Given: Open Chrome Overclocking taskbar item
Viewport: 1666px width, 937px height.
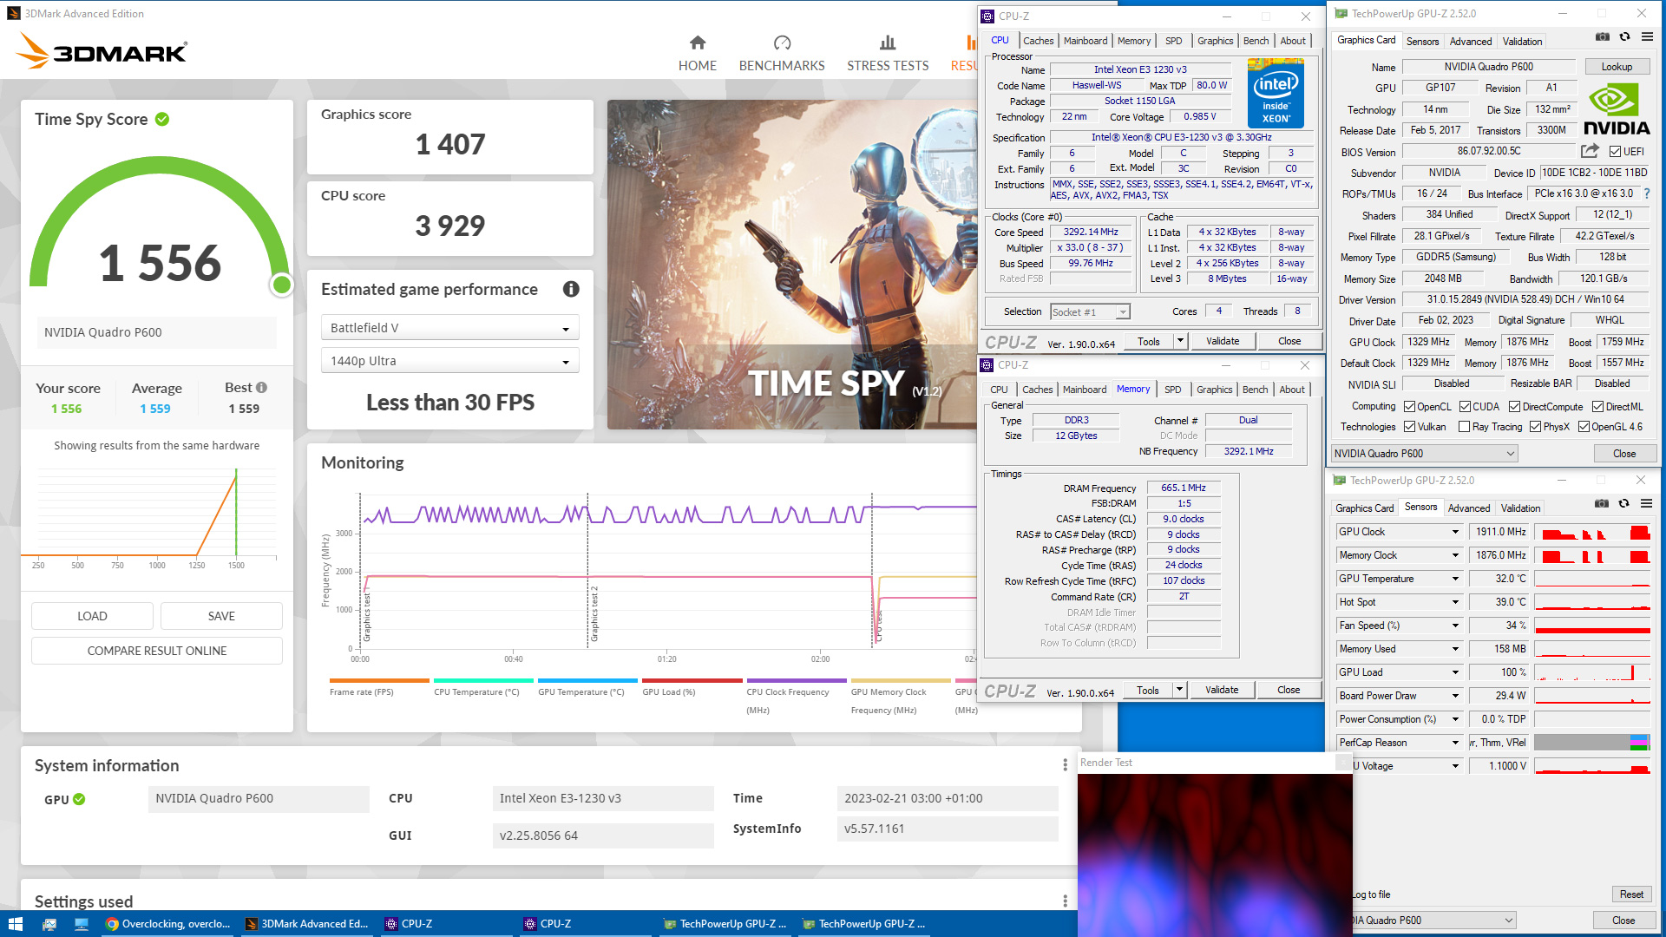Looking at the screenshot, I should [x=169, y=924].
